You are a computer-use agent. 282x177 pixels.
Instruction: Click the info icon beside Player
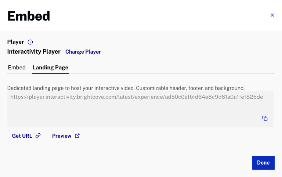pyautogui.click(x=30, y=42)
